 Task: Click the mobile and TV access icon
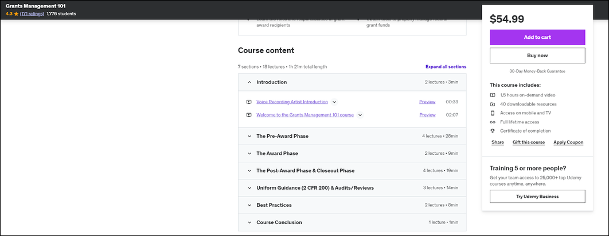(493, 113)
